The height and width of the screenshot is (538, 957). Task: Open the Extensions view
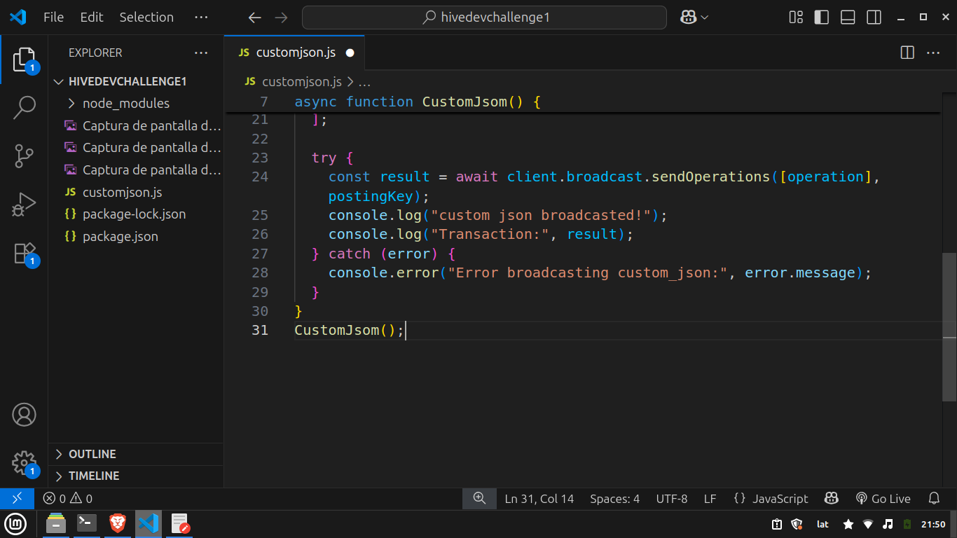click(24, 253)
